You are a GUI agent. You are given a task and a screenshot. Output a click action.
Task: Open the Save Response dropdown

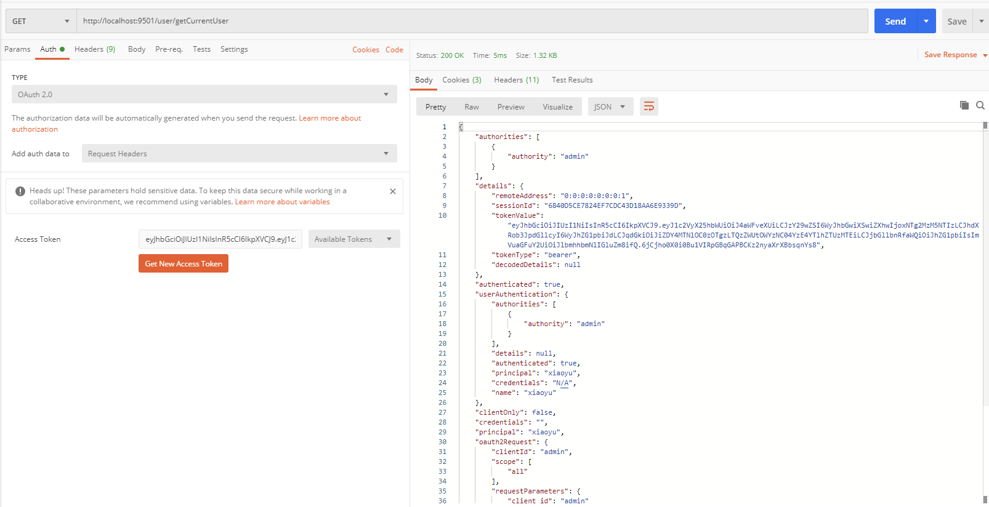click(x=955, y=55)
